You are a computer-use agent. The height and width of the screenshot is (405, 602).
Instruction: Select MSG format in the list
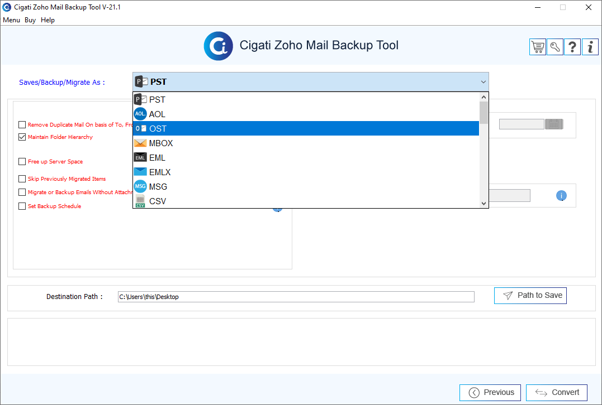(x=306, y=186)
